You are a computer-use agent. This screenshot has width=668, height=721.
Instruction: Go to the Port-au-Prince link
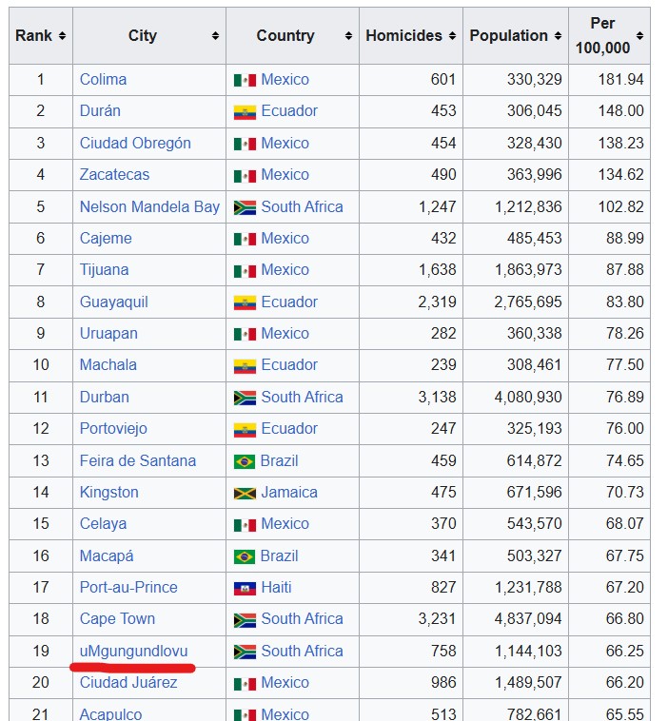(x=128, y=588)
